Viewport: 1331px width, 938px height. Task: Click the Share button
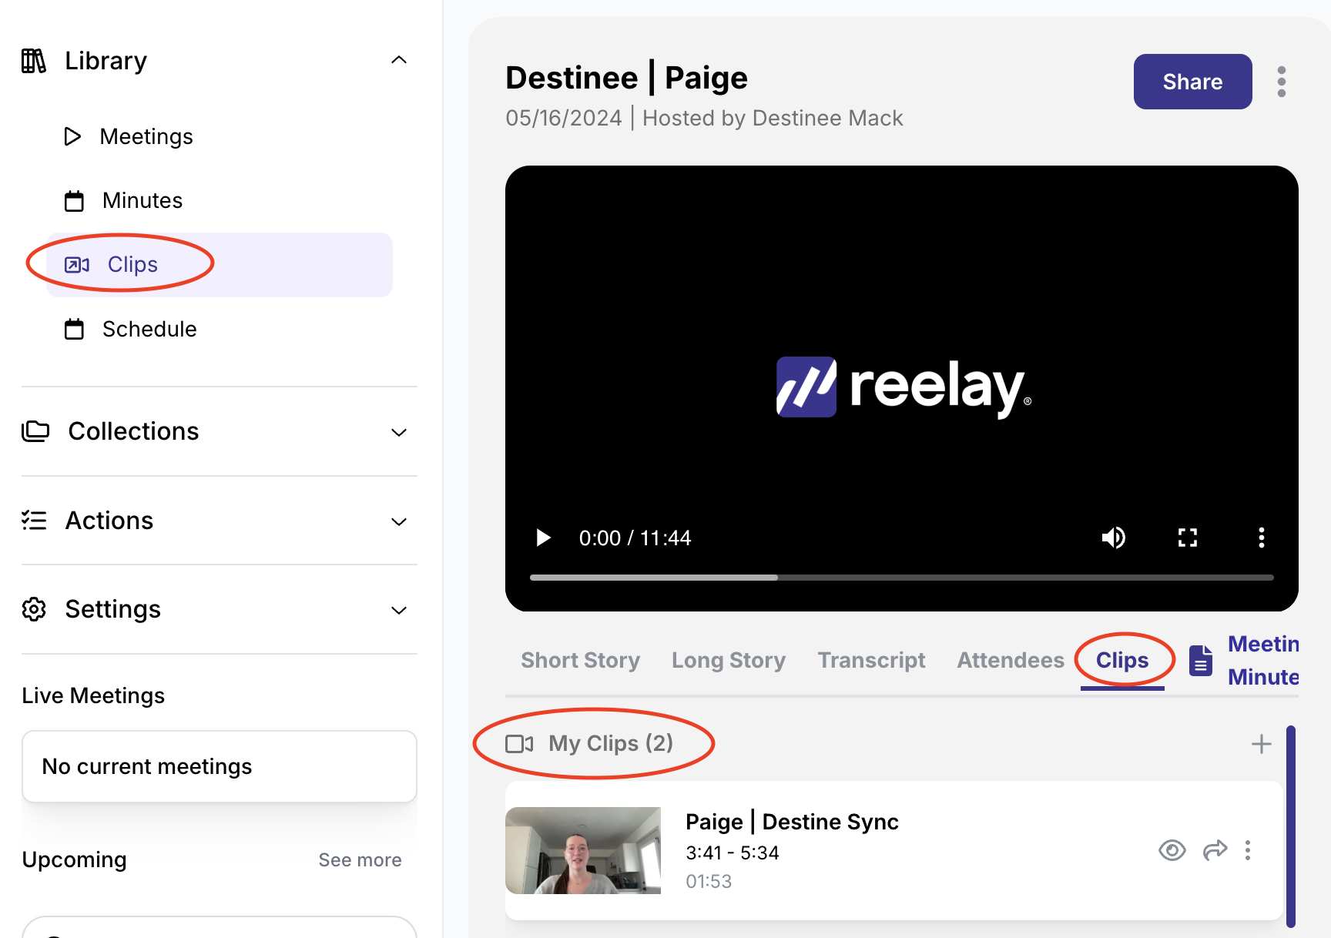[1192, 82]
